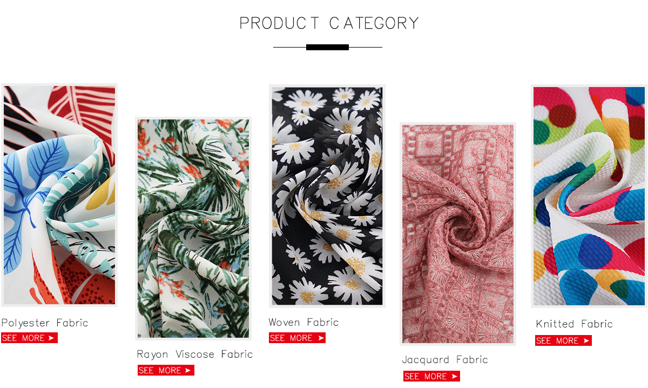Click SEE MORE under Knitted Fabric
Viewport: 648px width, 388px height.
point(563,340)
